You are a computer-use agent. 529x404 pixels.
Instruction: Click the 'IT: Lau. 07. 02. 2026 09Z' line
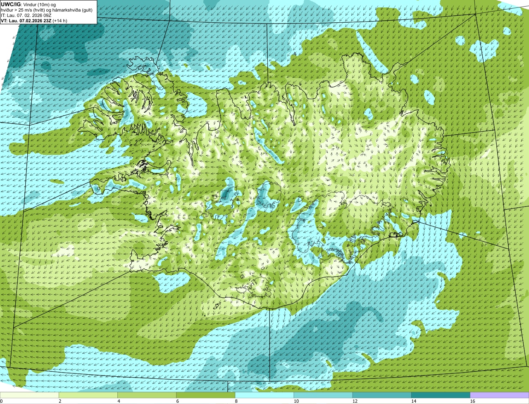pos(26,15)
